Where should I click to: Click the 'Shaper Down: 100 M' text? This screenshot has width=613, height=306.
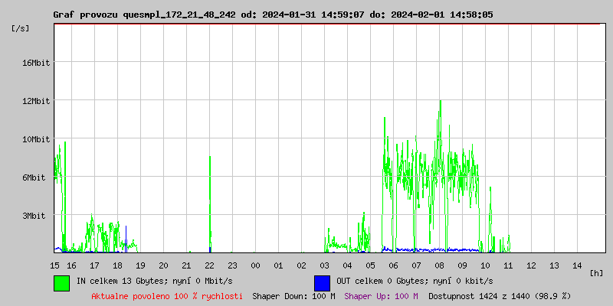click(293, 296)
